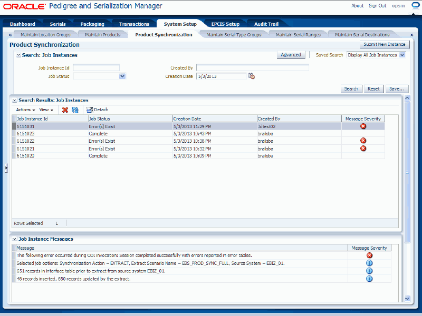Click 5/3/2013 10:09 PM creation date cell
The height and width of the screenshot is (316, 422).
point(192,156)
